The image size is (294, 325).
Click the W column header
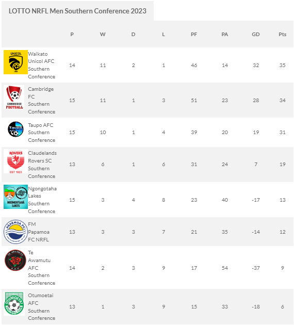(x=103, y=35)
